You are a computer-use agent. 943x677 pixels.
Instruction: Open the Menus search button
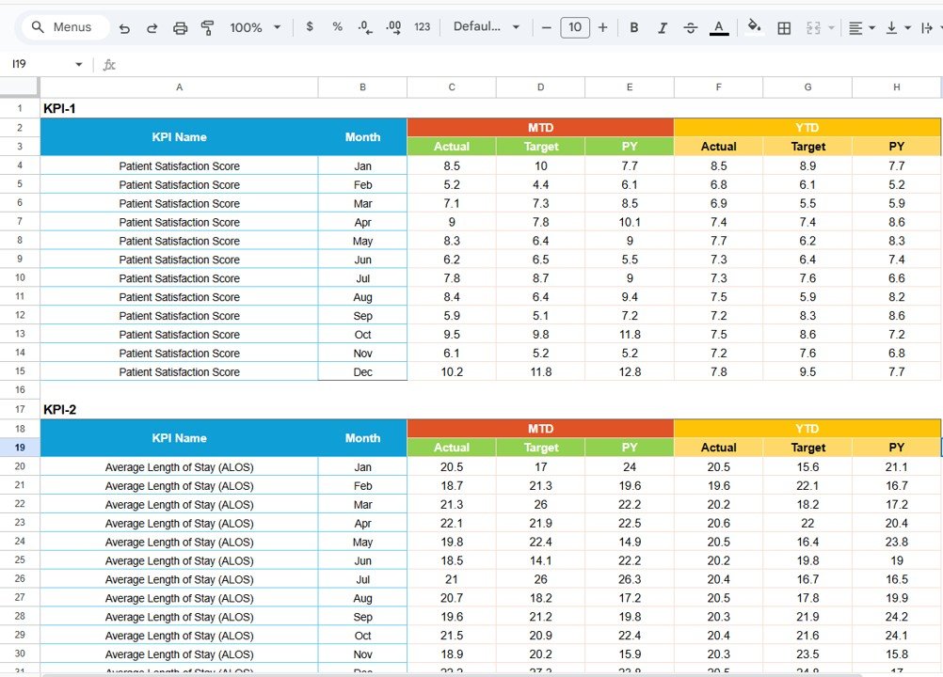63,27
